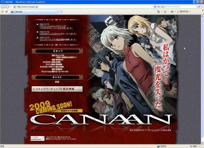Expand the address bar URL dropdown
204x148 pixels.
(x=155, y=7)
